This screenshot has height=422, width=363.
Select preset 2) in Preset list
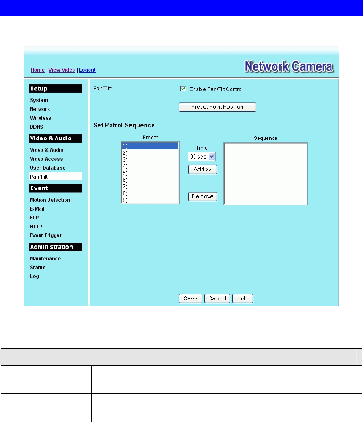(x=150, y=153)
